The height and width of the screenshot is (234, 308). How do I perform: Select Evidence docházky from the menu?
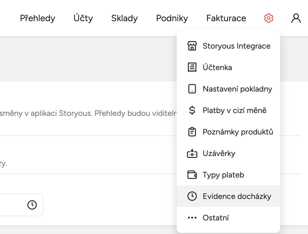(237, 196)
